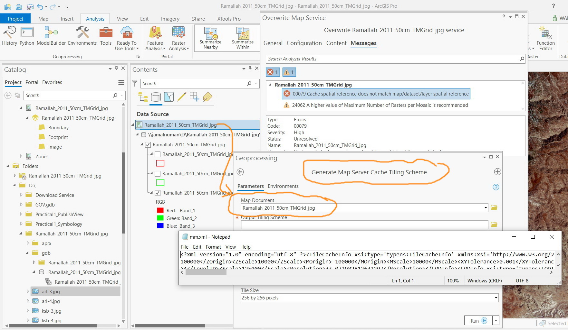Screen dimensions: 568x330
Task: Switch Contents to List By Snapping
Action: click(x=194, y=97)
